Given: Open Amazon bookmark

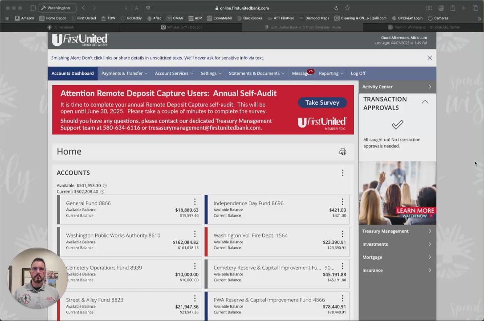Looking at the screenshot, I should point(24,18).
